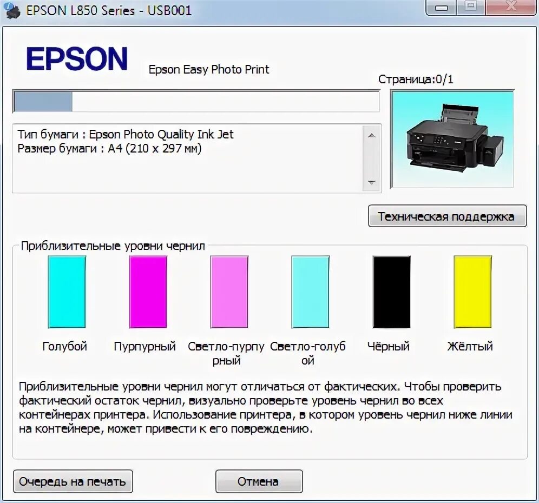Click the Epson Easy Photo Print text
This screenshot has height=503, width=539.
[x=209, y=69]
